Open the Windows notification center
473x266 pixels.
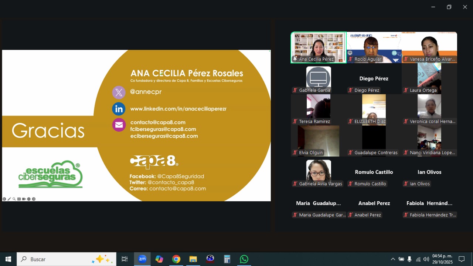point(462,259)
